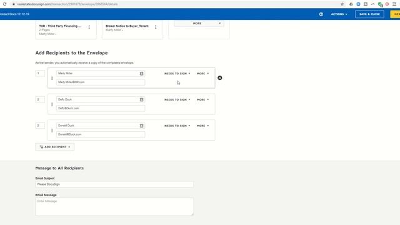
Task: Edit Donald@Duck.com email field
Action: pyautogui.click(x=101, y=134)
